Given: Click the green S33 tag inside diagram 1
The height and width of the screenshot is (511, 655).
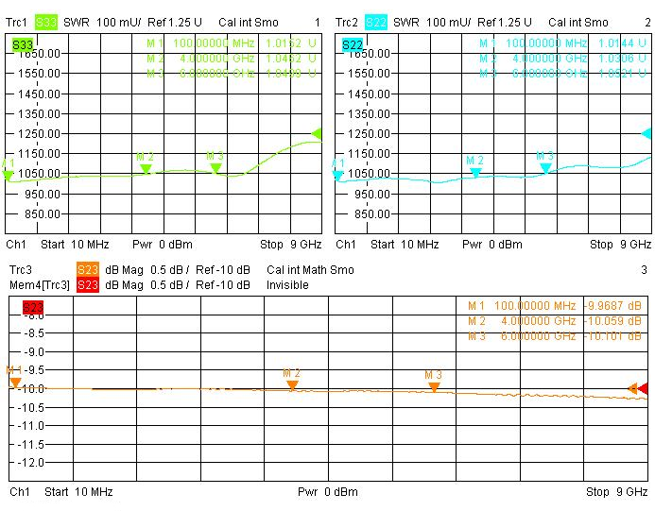Looking at the screenshot, I should tap(24, 44).
